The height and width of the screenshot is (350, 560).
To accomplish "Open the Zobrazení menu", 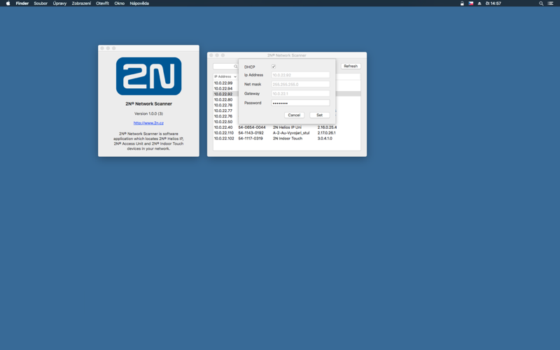I will 81,3.
